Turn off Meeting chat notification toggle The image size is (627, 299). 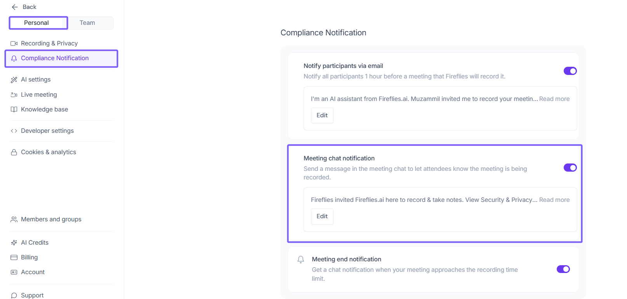(570, 168)
